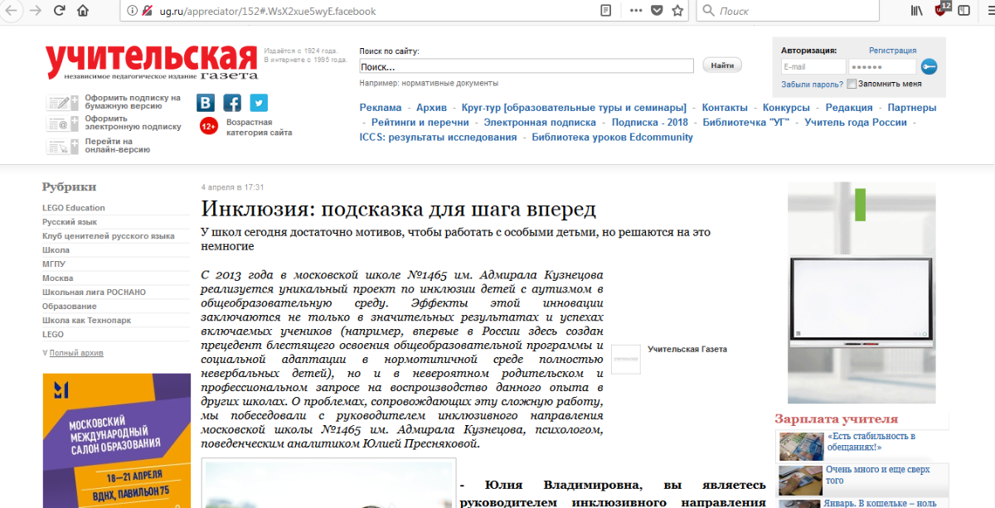This screenshot has height=508, width=995.
Task: Toggle Reader View in address bar
Action: [x=606, y=11]
